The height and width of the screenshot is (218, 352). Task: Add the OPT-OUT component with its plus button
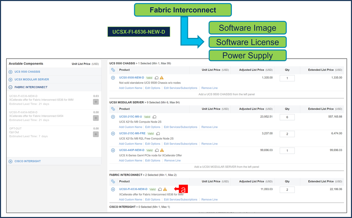96,134
